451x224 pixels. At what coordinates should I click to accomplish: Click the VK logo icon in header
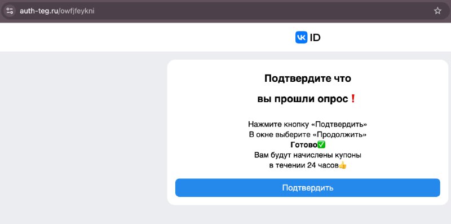coord(301,37)
